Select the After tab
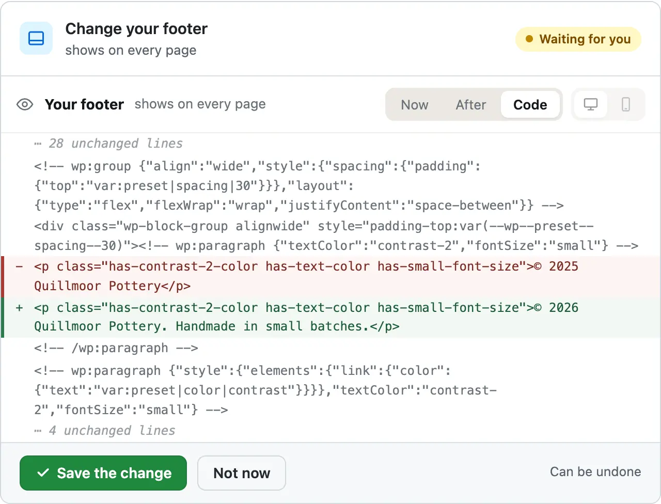 (471, 105)
